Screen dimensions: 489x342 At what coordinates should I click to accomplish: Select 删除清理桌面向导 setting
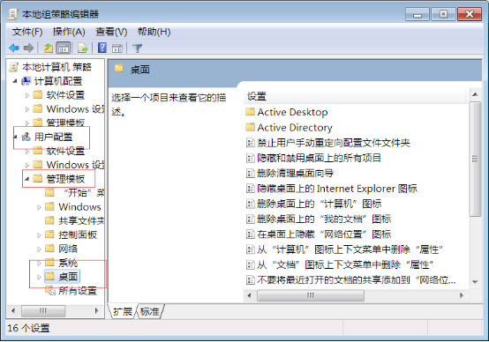click(x=295, y=173)
